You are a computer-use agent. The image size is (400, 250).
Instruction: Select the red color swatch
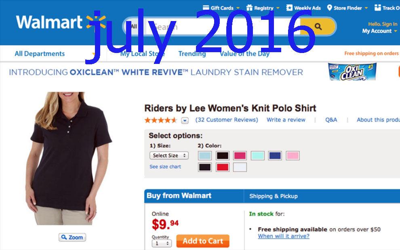pos(223,167)
